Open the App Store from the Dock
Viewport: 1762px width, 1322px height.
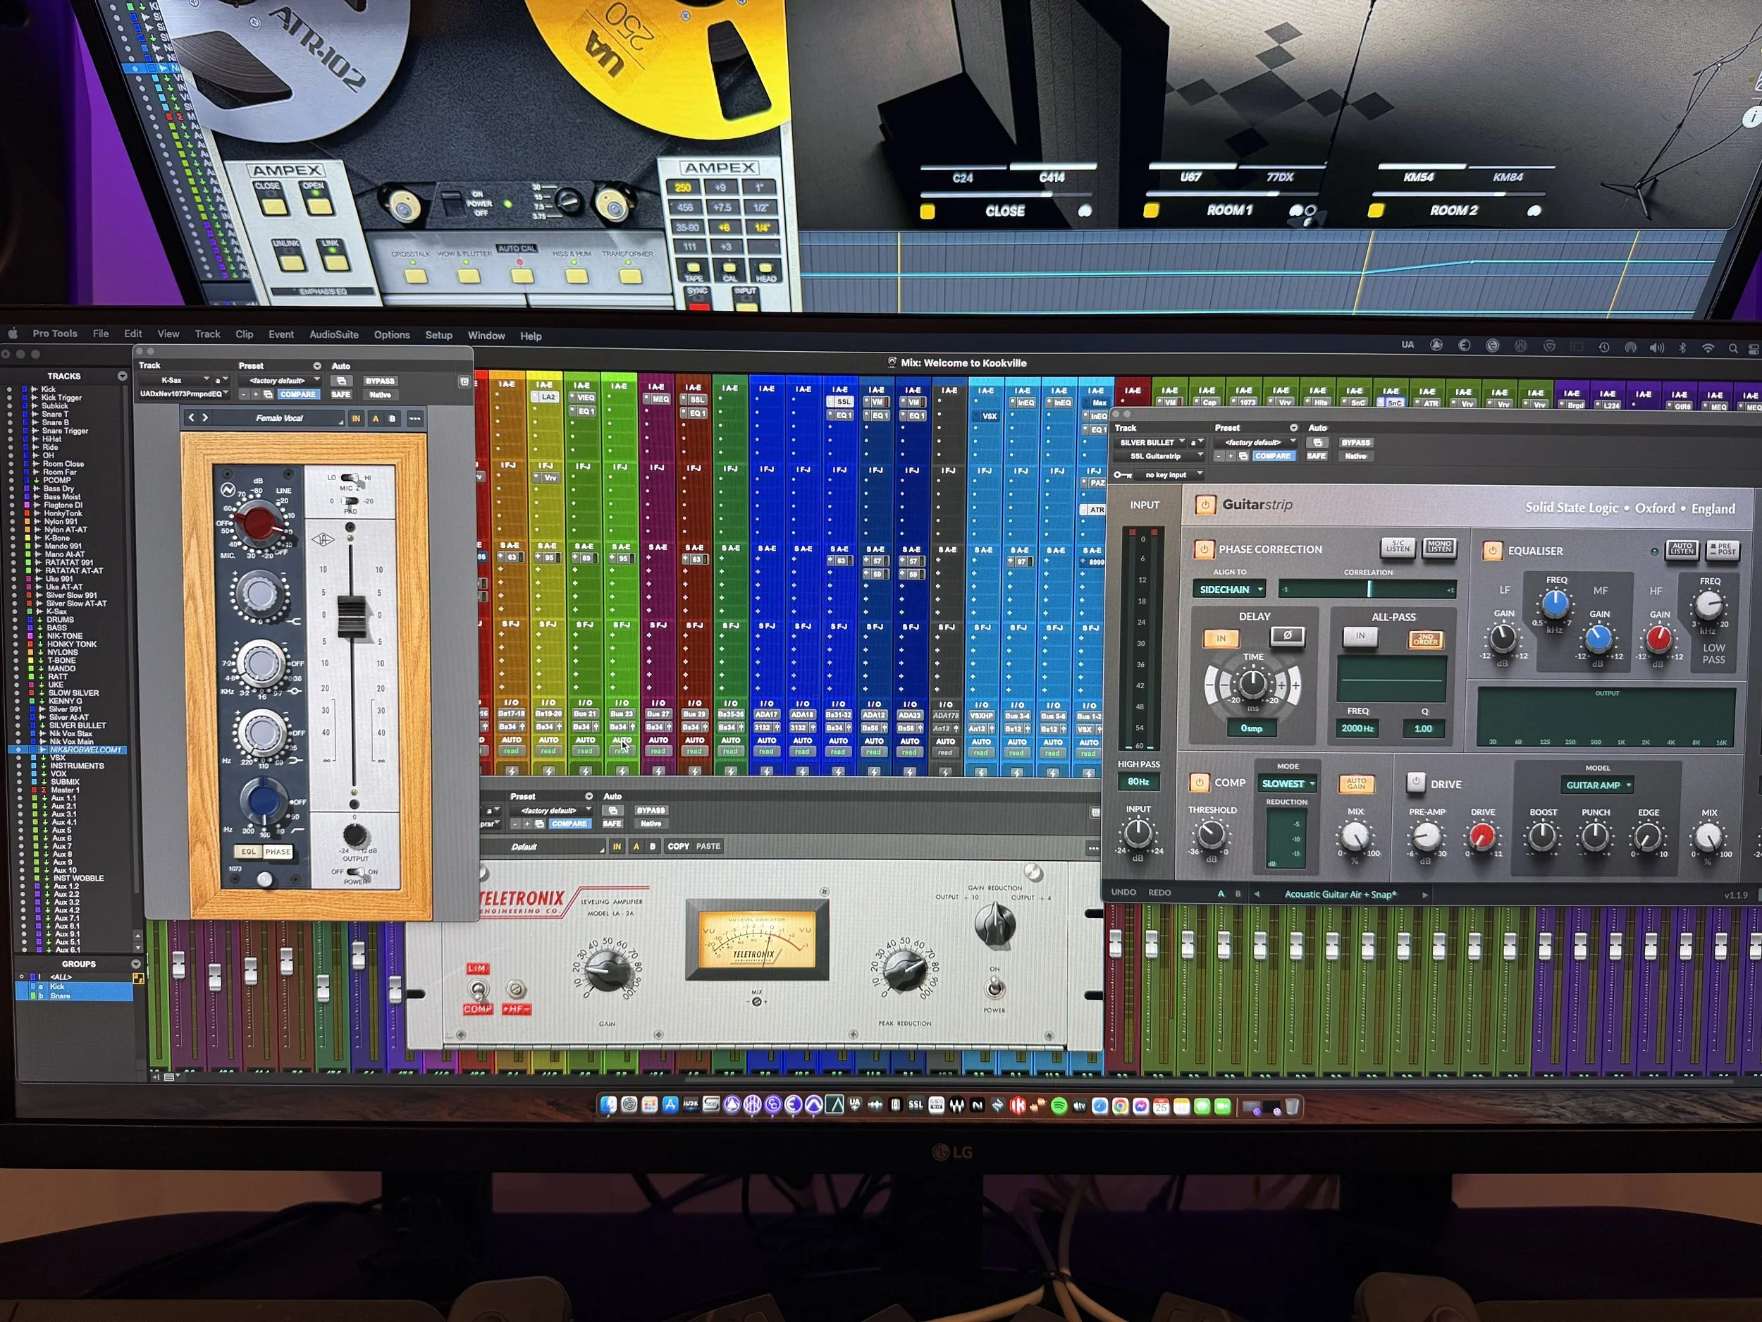[671, 1106]
